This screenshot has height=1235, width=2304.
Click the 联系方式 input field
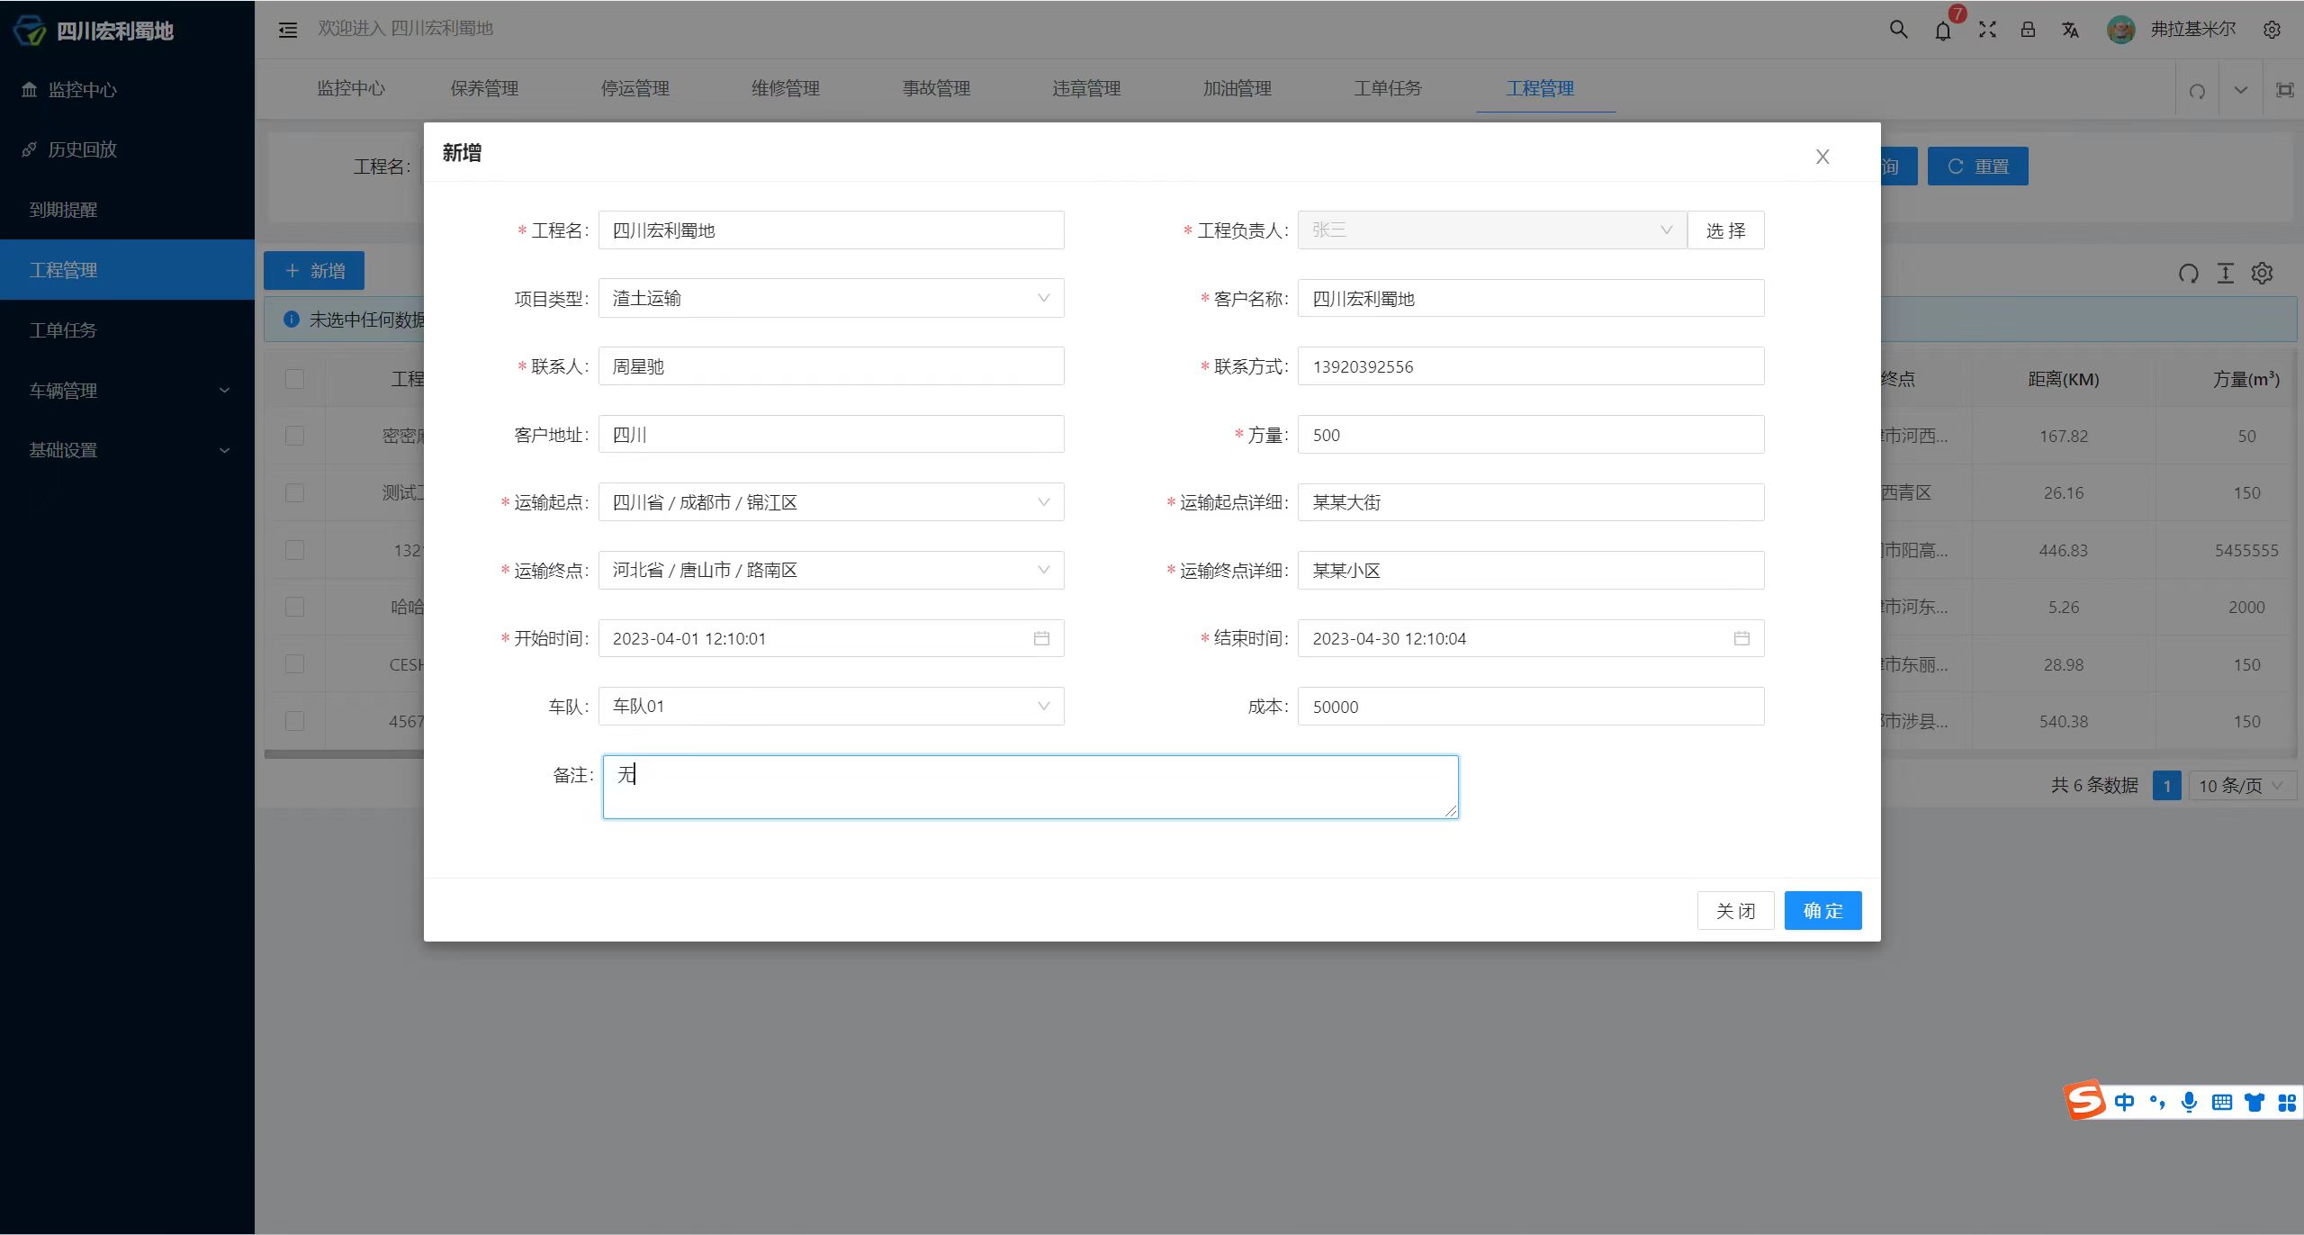(x=1531, y=366)
